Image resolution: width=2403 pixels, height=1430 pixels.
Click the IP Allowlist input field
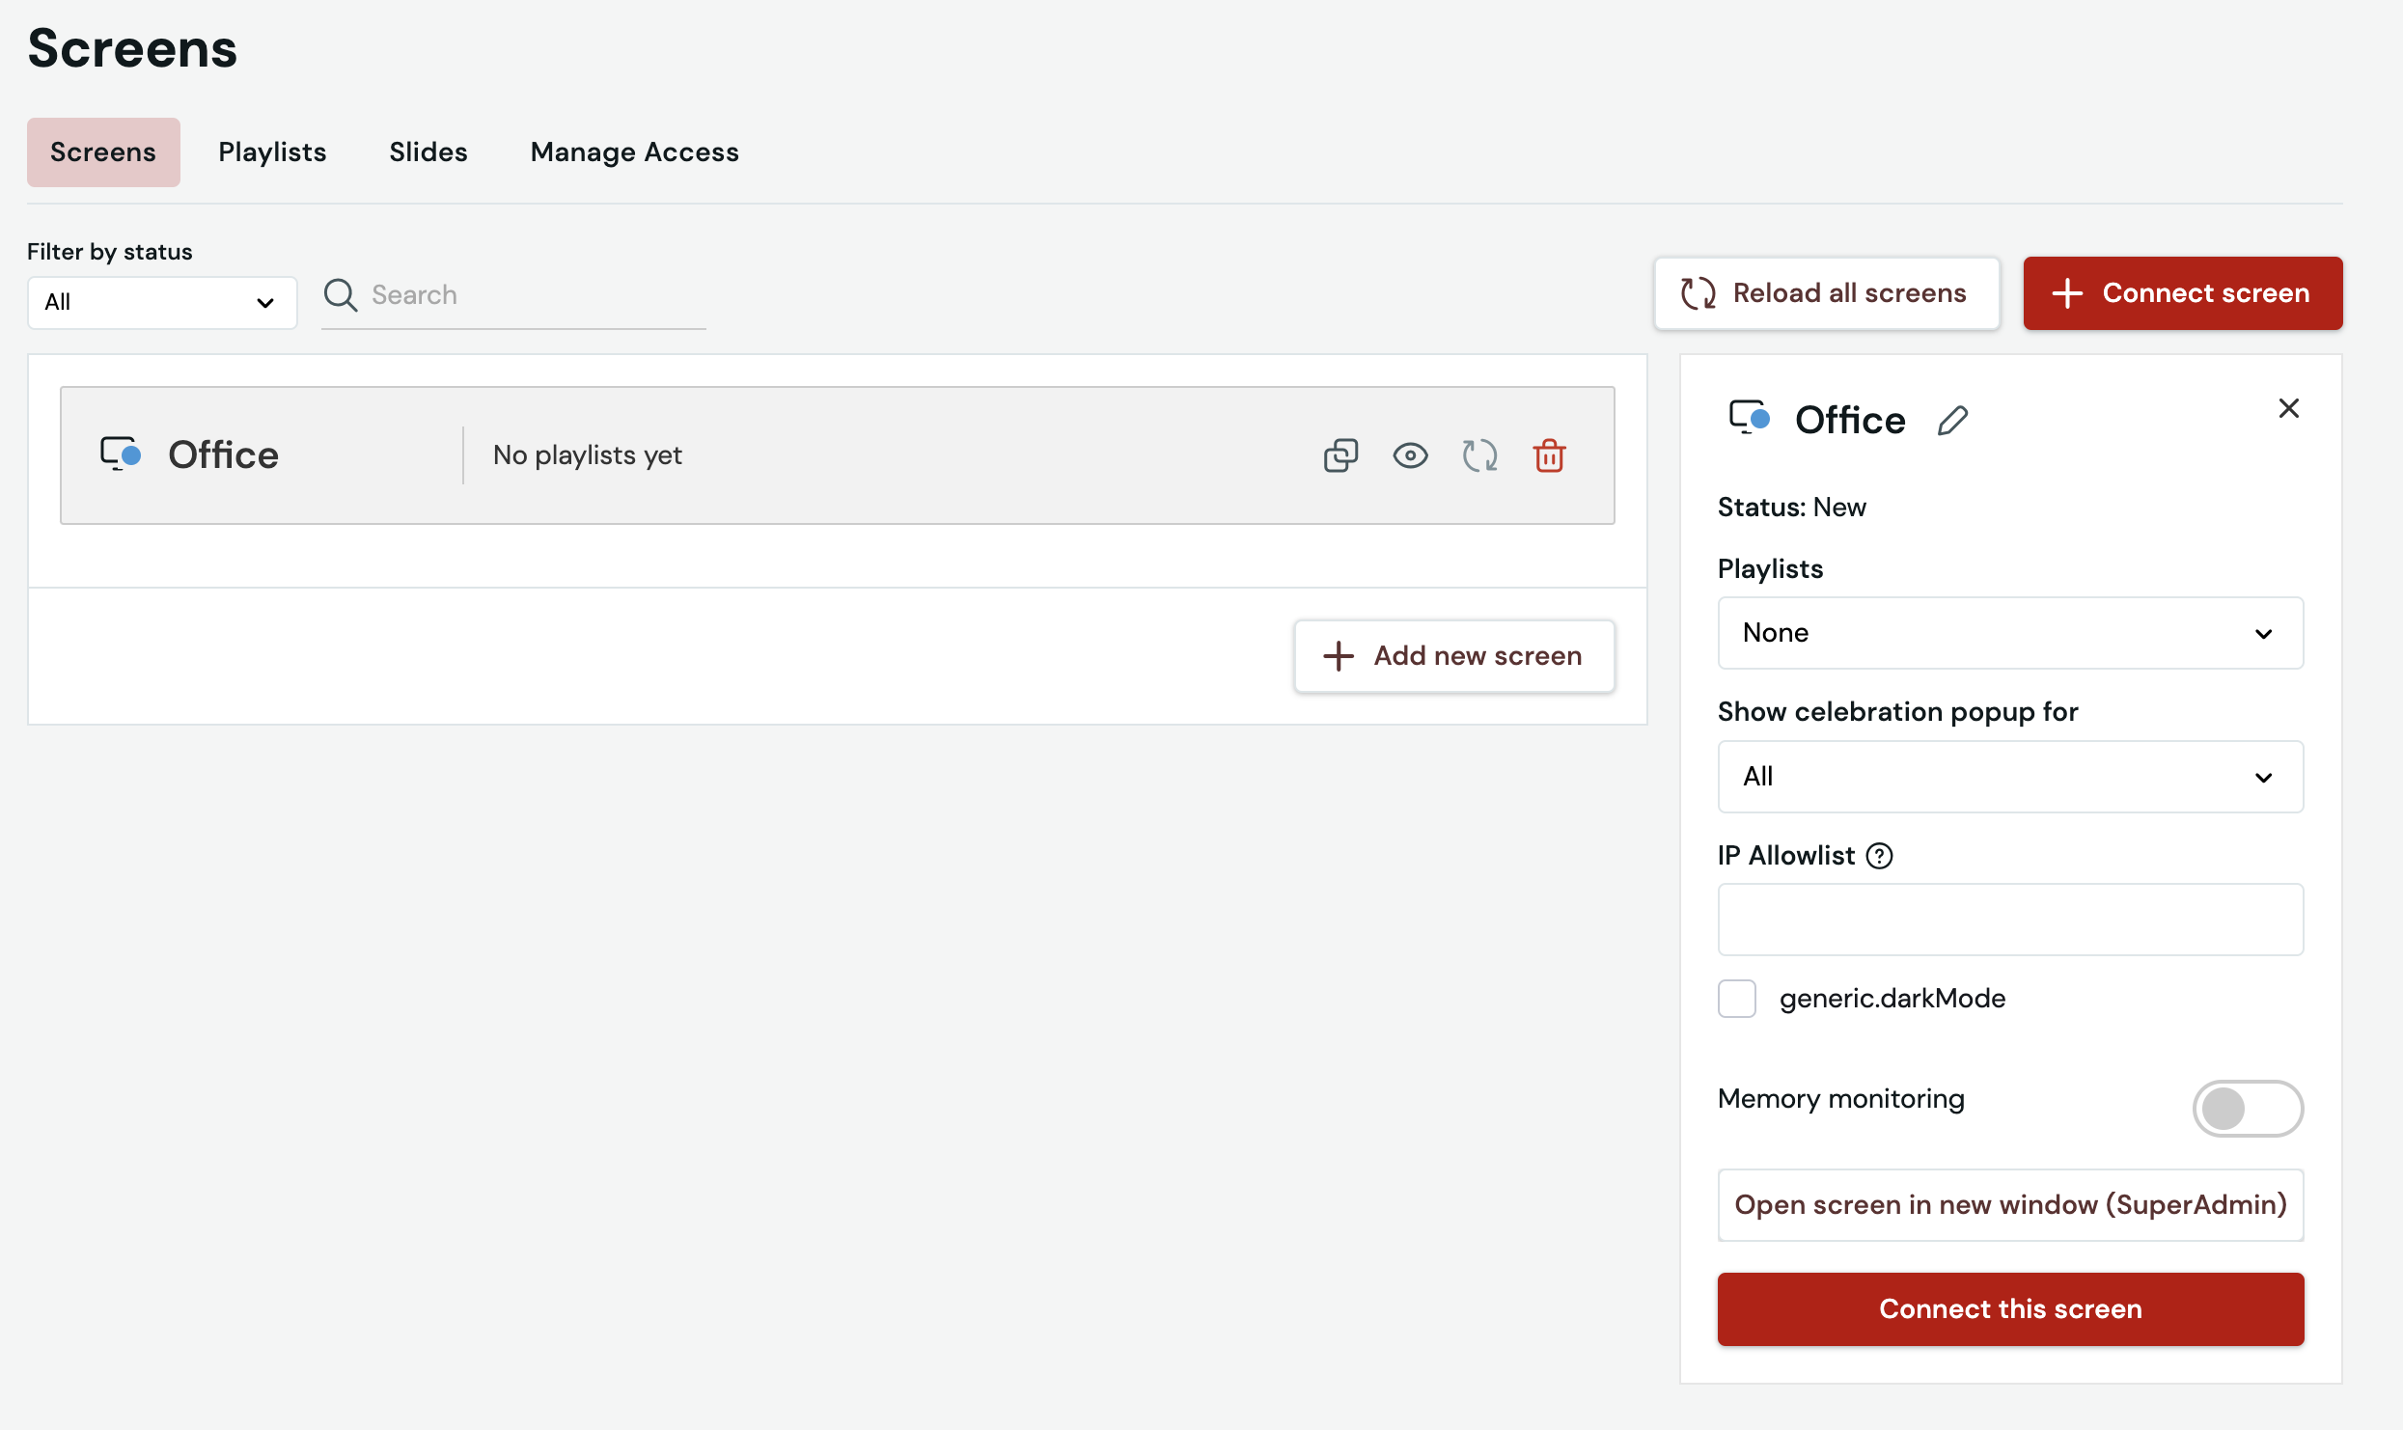point(2010,920)
